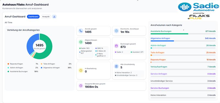Click the Anrufvolumen nach Kategorie heading
This screenshot has height=103, width=220.
(x=166, y=25)
